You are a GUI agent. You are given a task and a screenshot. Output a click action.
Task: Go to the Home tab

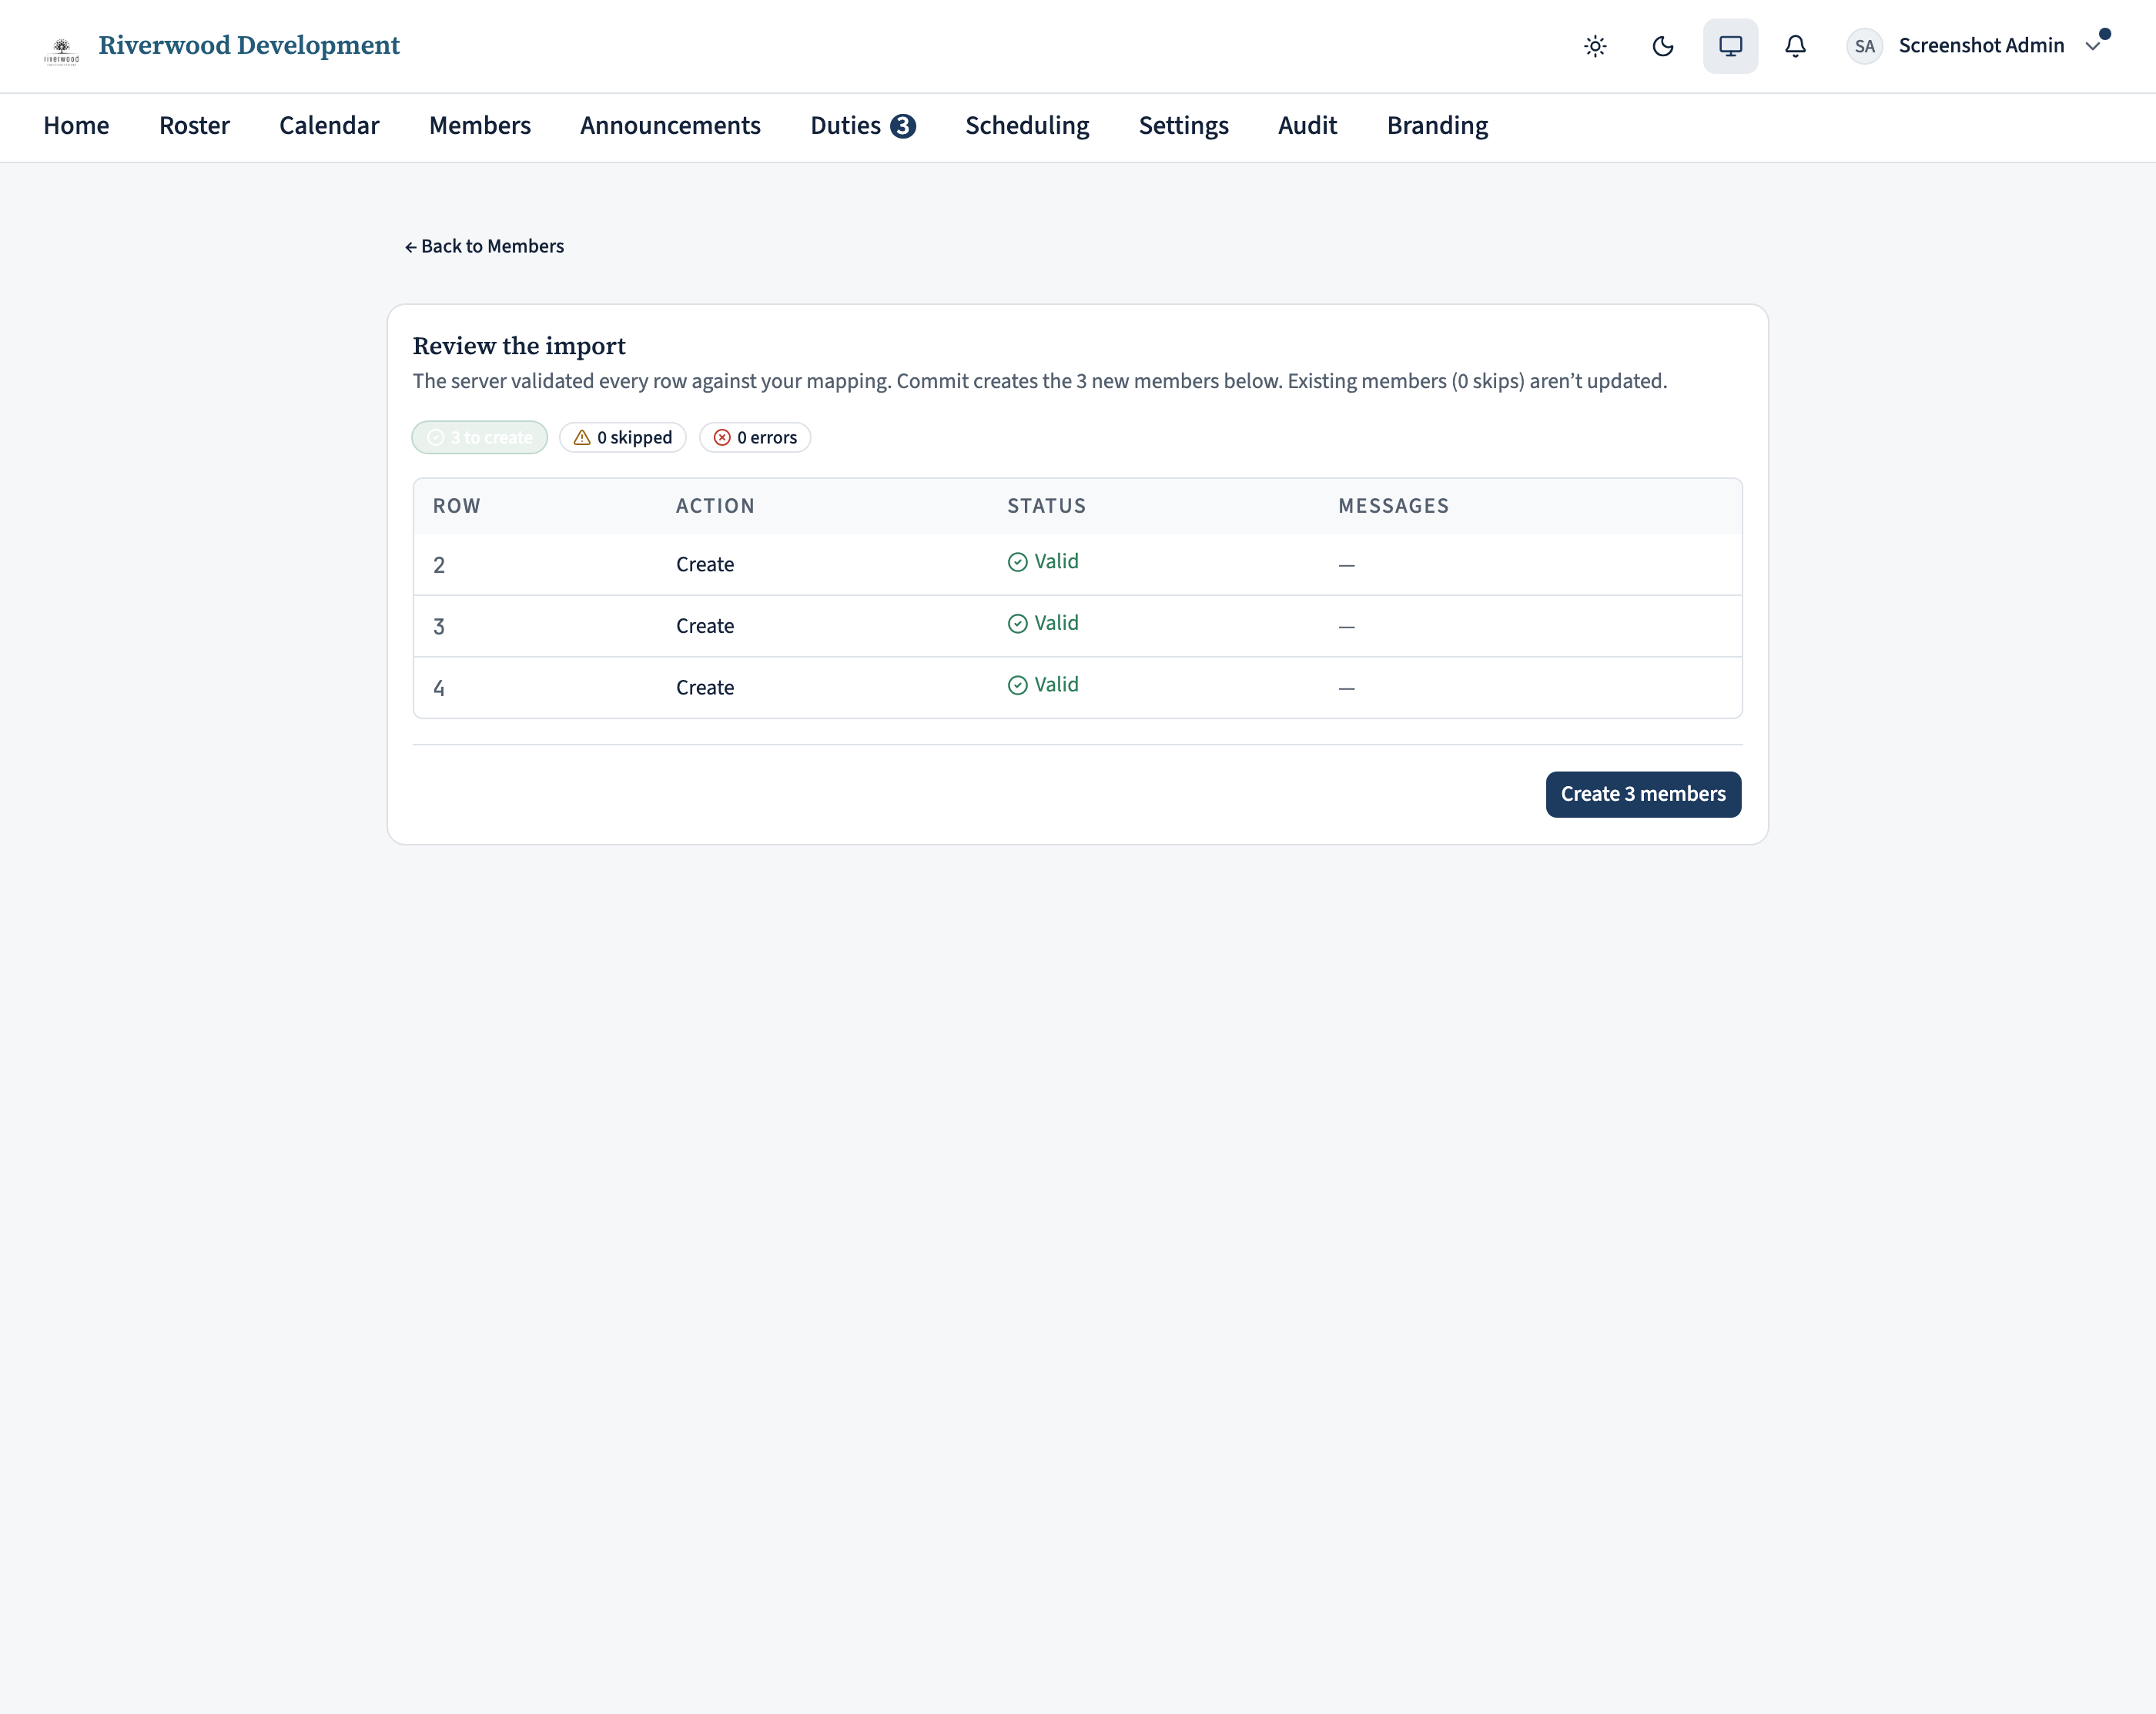pyautogui.click(x=76, y=126)
